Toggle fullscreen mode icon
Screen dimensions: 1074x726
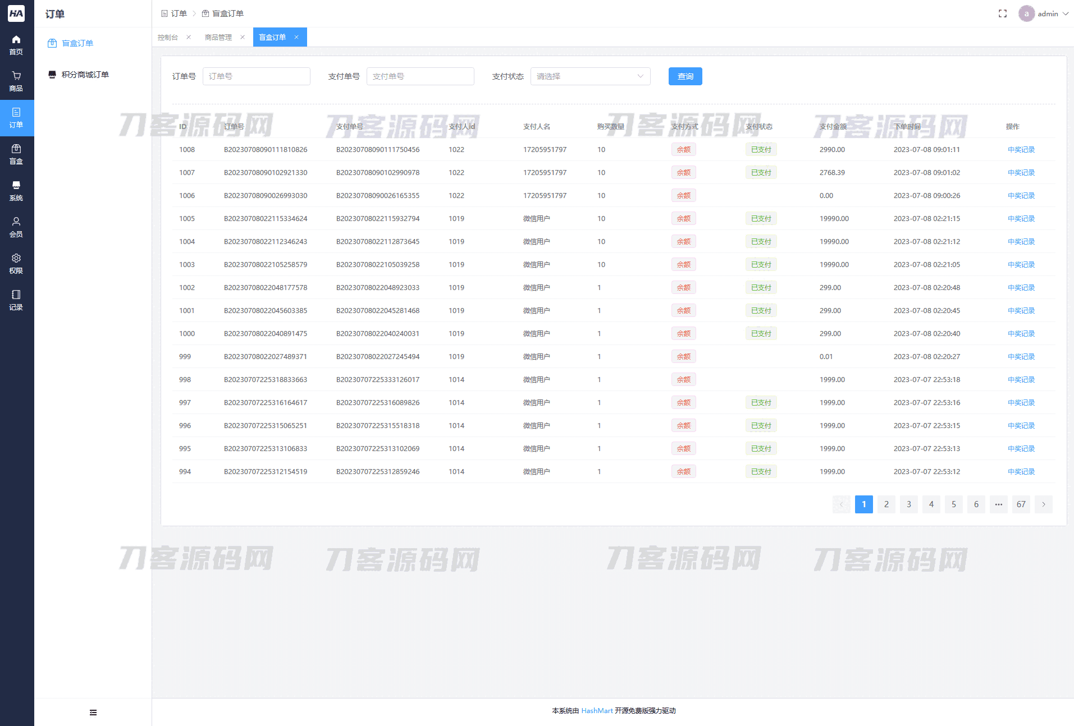(1002, 13)
